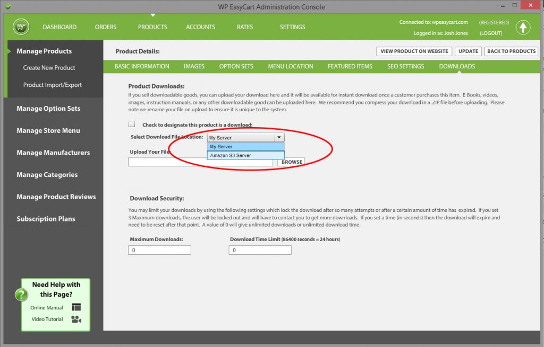Click 'Connected to: wpeasycart.com' text
Screen dimensions: 544x347
433,22
